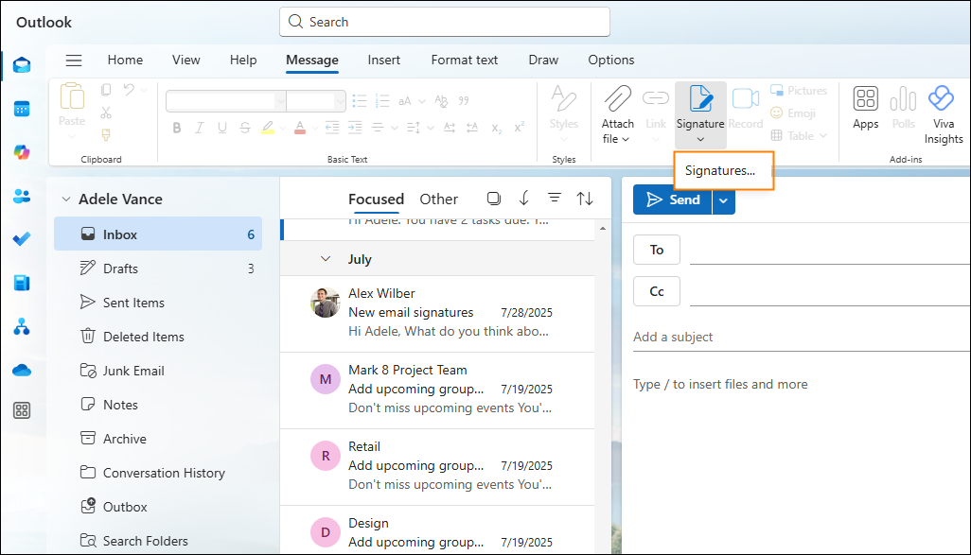Click the Bold formatting button
The image size is (971, 555).
tap(177, 128)
